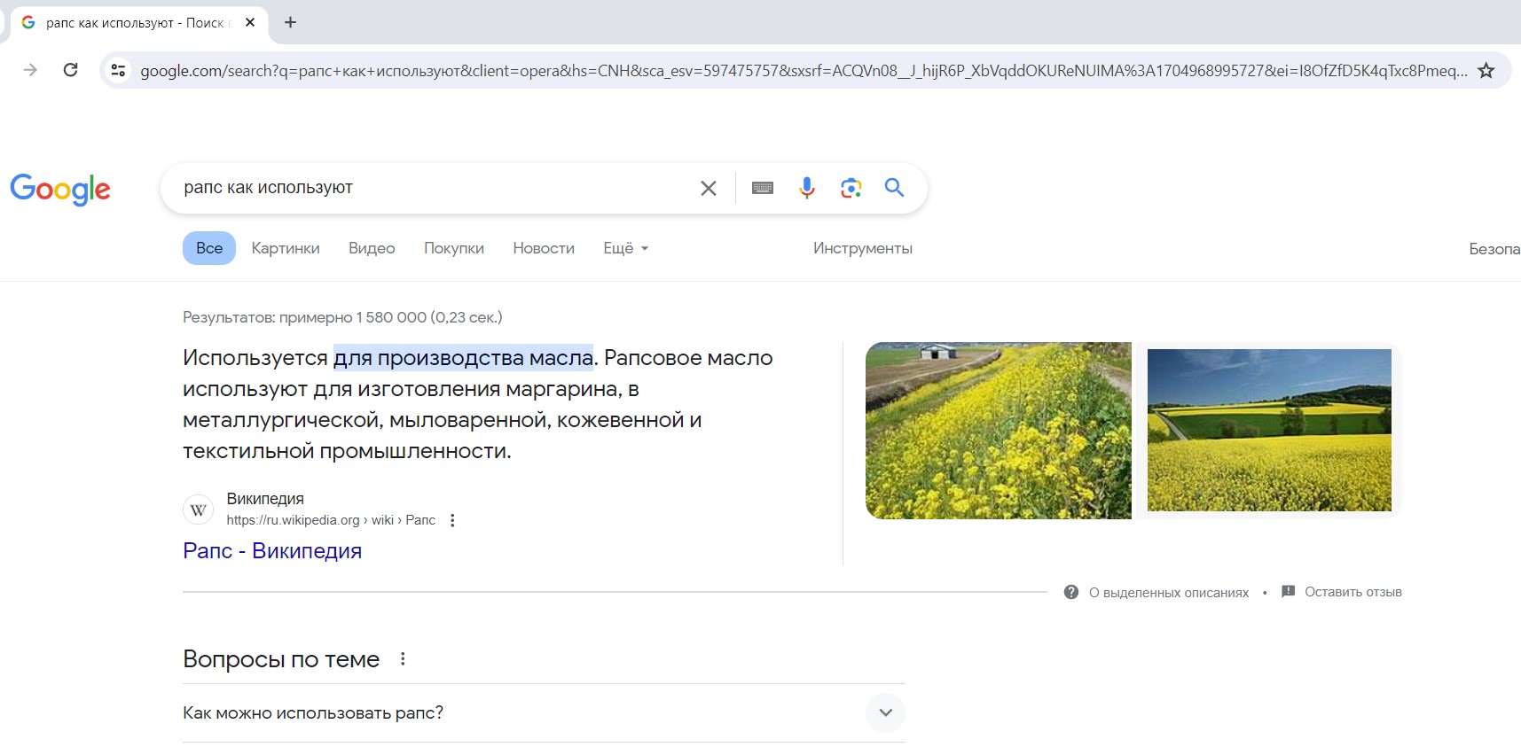
Task: Bookmark this page with the star icon
Action: click(x=1486, y=70)
